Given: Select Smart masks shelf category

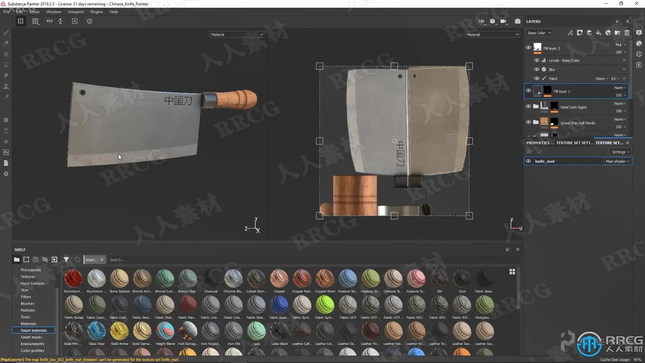Looking at the screenshot, I should 31,337.
